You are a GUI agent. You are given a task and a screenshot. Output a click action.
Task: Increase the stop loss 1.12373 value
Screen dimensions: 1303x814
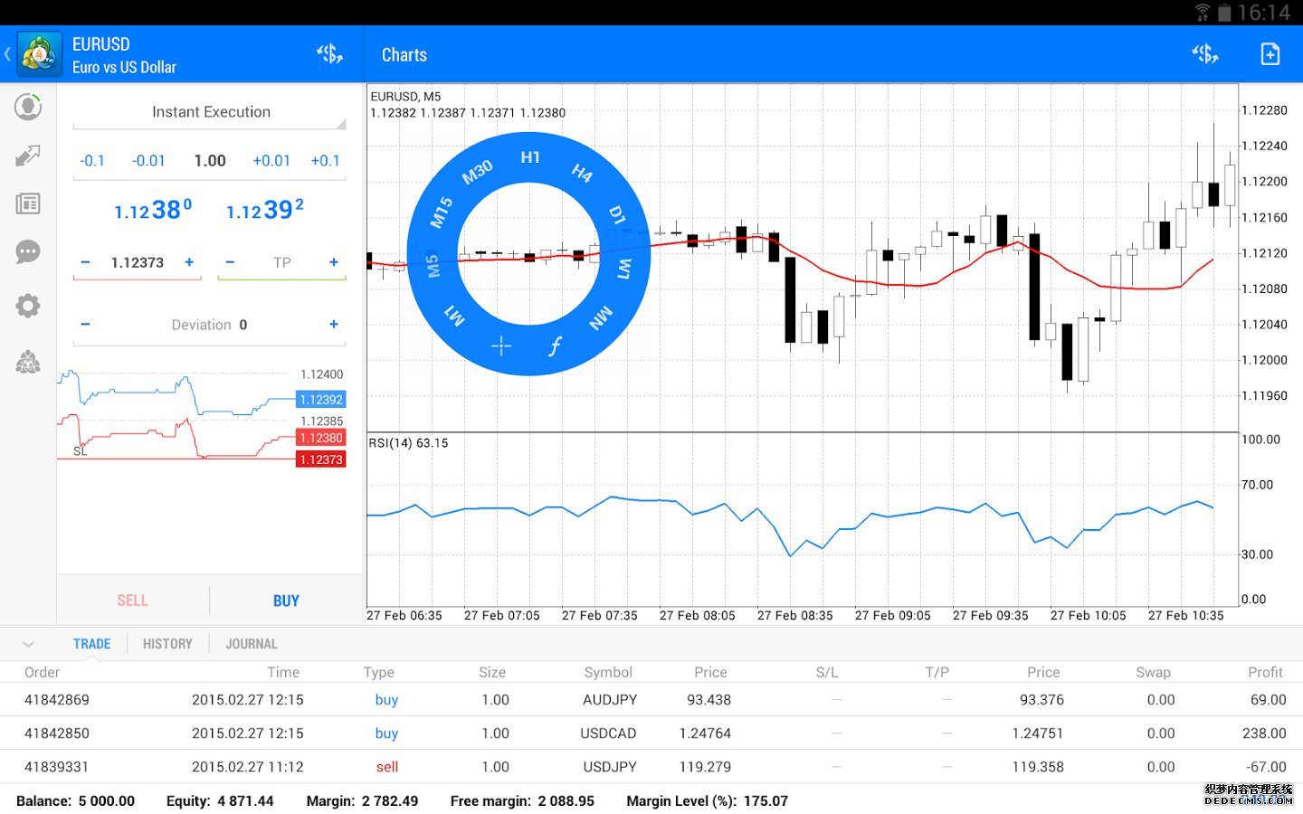point(189,262)
